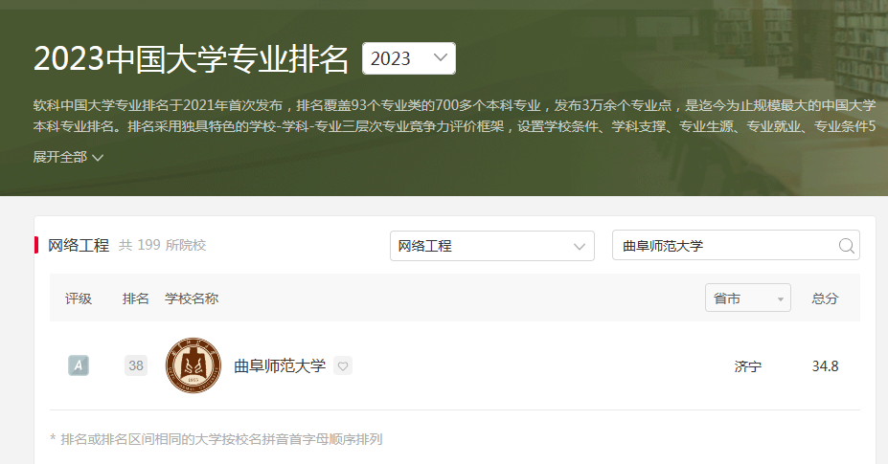Click the search box containing 曲阜师范大学

tap(723, 246)
